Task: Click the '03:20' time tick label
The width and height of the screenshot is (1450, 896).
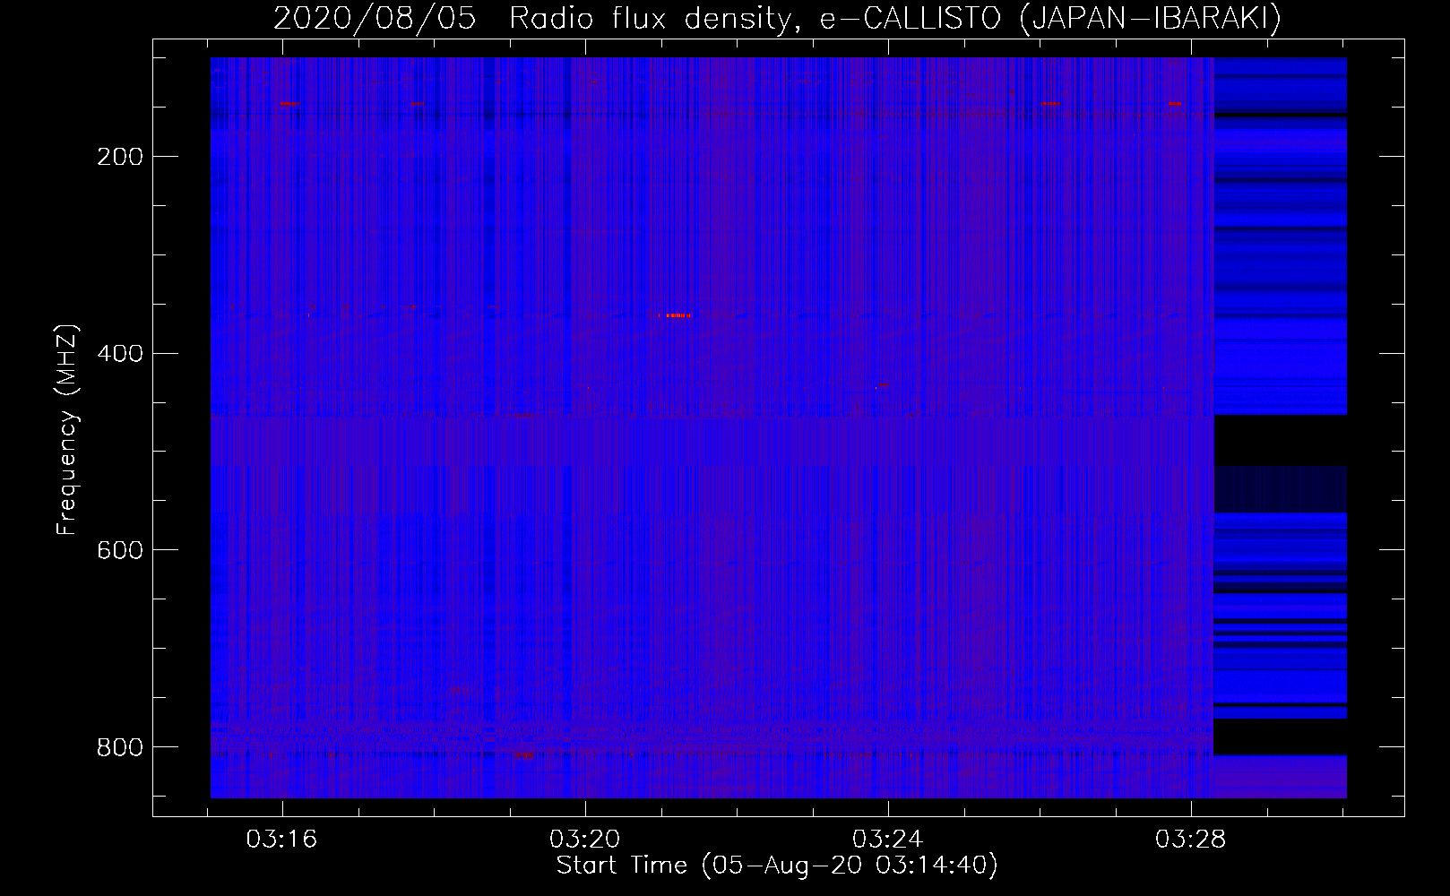Action: 585,840
